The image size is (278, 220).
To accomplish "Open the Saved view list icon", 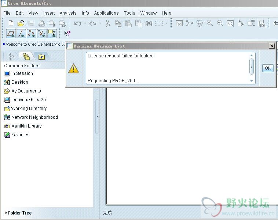I will click(251, 23).
